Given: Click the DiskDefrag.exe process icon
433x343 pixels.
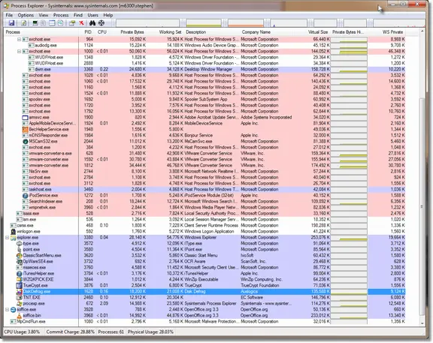Looking at the screenshot, I should 20,292.
